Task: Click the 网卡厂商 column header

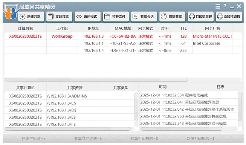Action: [212, 28]
